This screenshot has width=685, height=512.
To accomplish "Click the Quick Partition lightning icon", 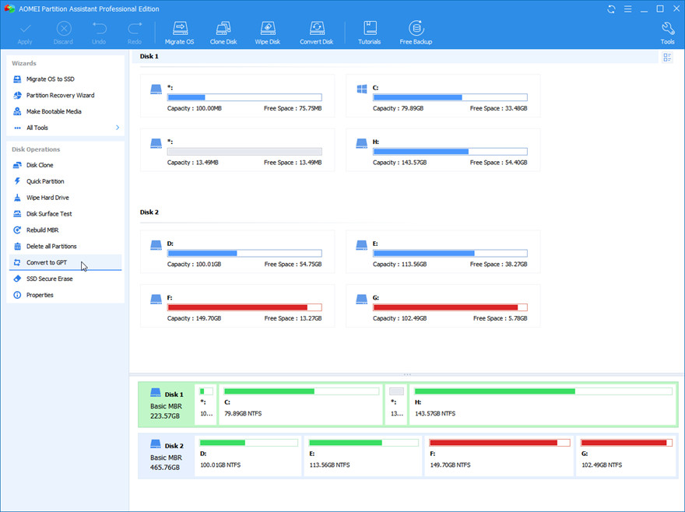I will pyautogui.click(x=17, y=181).
